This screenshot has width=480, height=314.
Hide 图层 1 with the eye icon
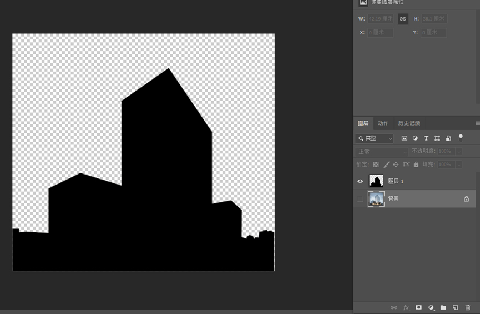360,181
